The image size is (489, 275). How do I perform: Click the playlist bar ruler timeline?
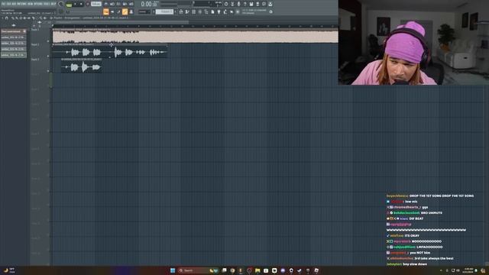[x=195, y=26]
